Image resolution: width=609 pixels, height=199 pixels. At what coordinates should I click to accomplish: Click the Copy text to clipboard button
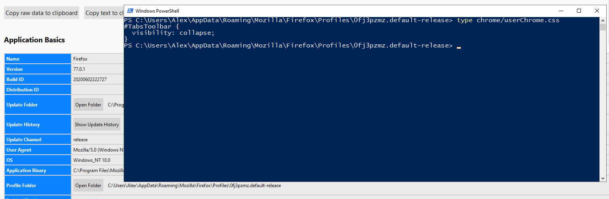[x=104, y=13]
